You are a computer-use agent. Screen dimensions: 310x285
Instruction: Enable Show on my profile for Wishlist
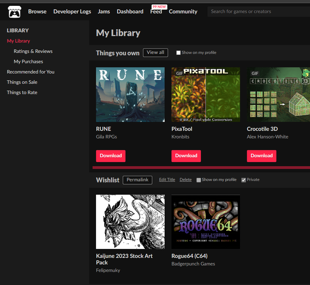click(x=199, y=180)
